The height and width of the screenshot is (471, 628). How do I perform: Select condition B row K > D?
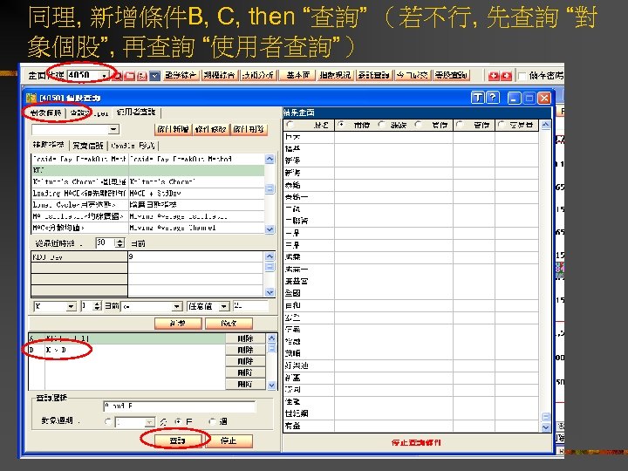point(126,350)
